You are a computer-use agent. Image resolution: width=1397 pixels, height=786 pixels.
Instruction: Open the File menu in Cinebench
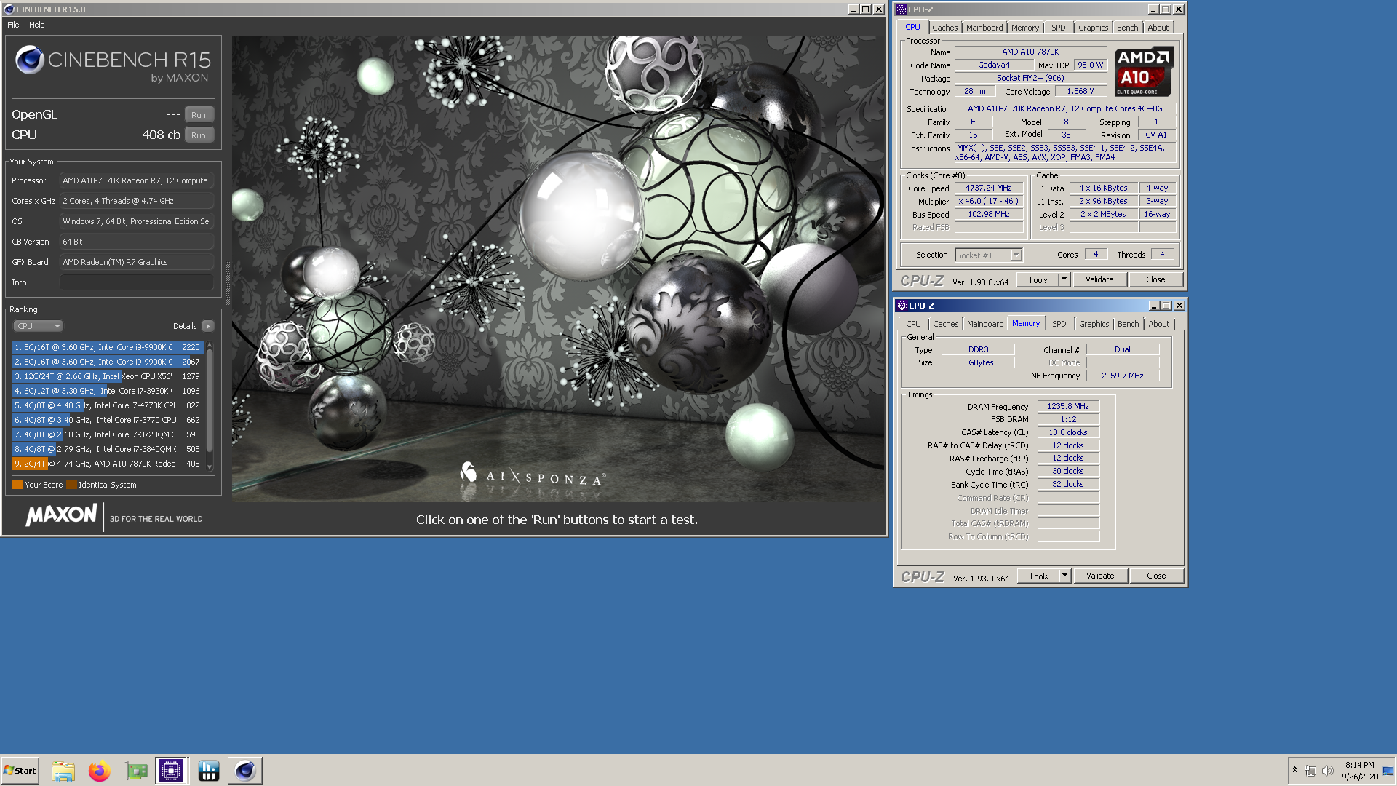tap(13, 25)
